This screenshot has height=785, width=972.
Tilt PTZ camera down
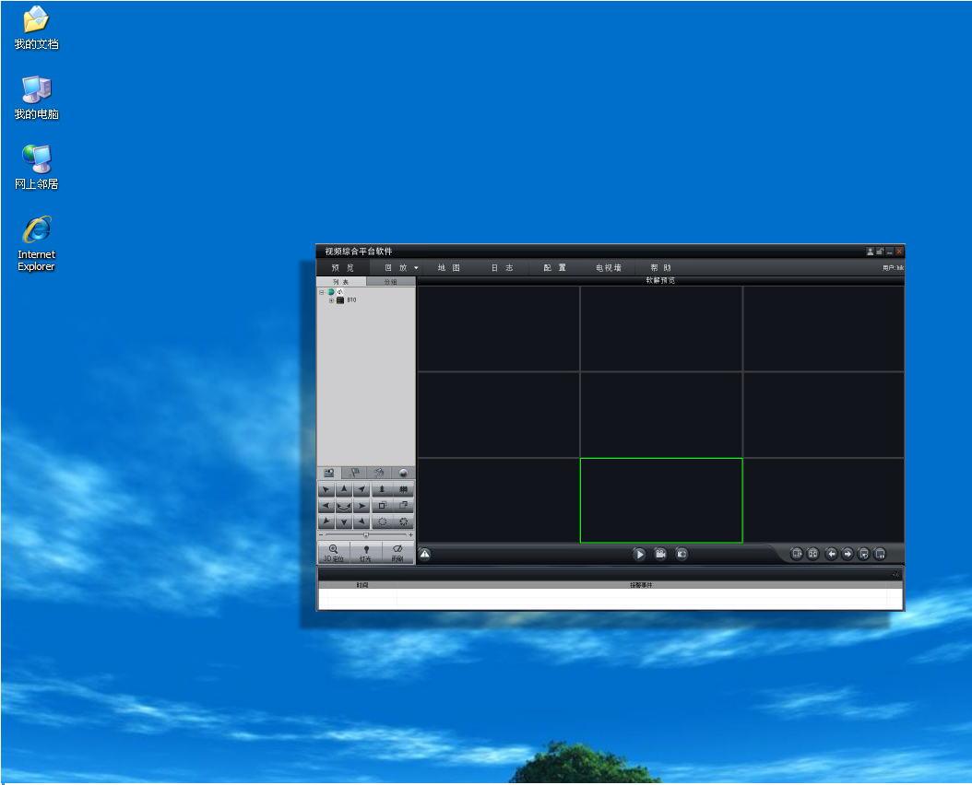pyautogui.click(x=344, y=521)
